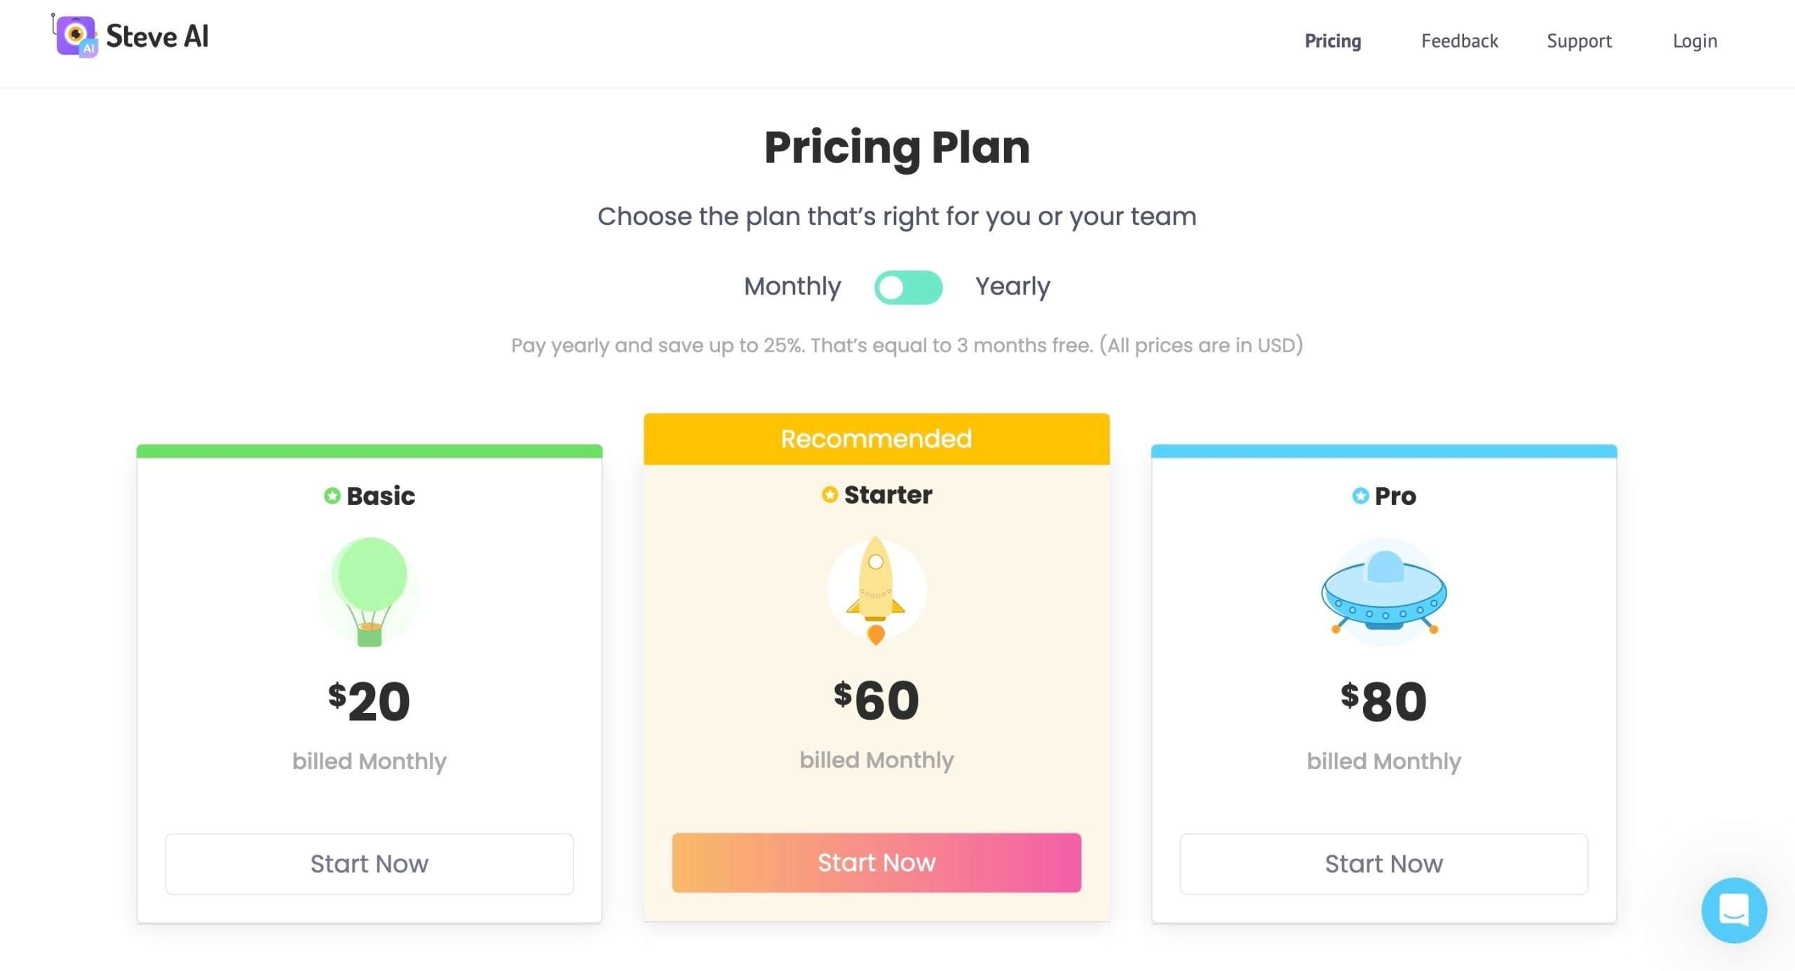
Task: Click the Recommended banner on Starter card
Action: (876, 439)
